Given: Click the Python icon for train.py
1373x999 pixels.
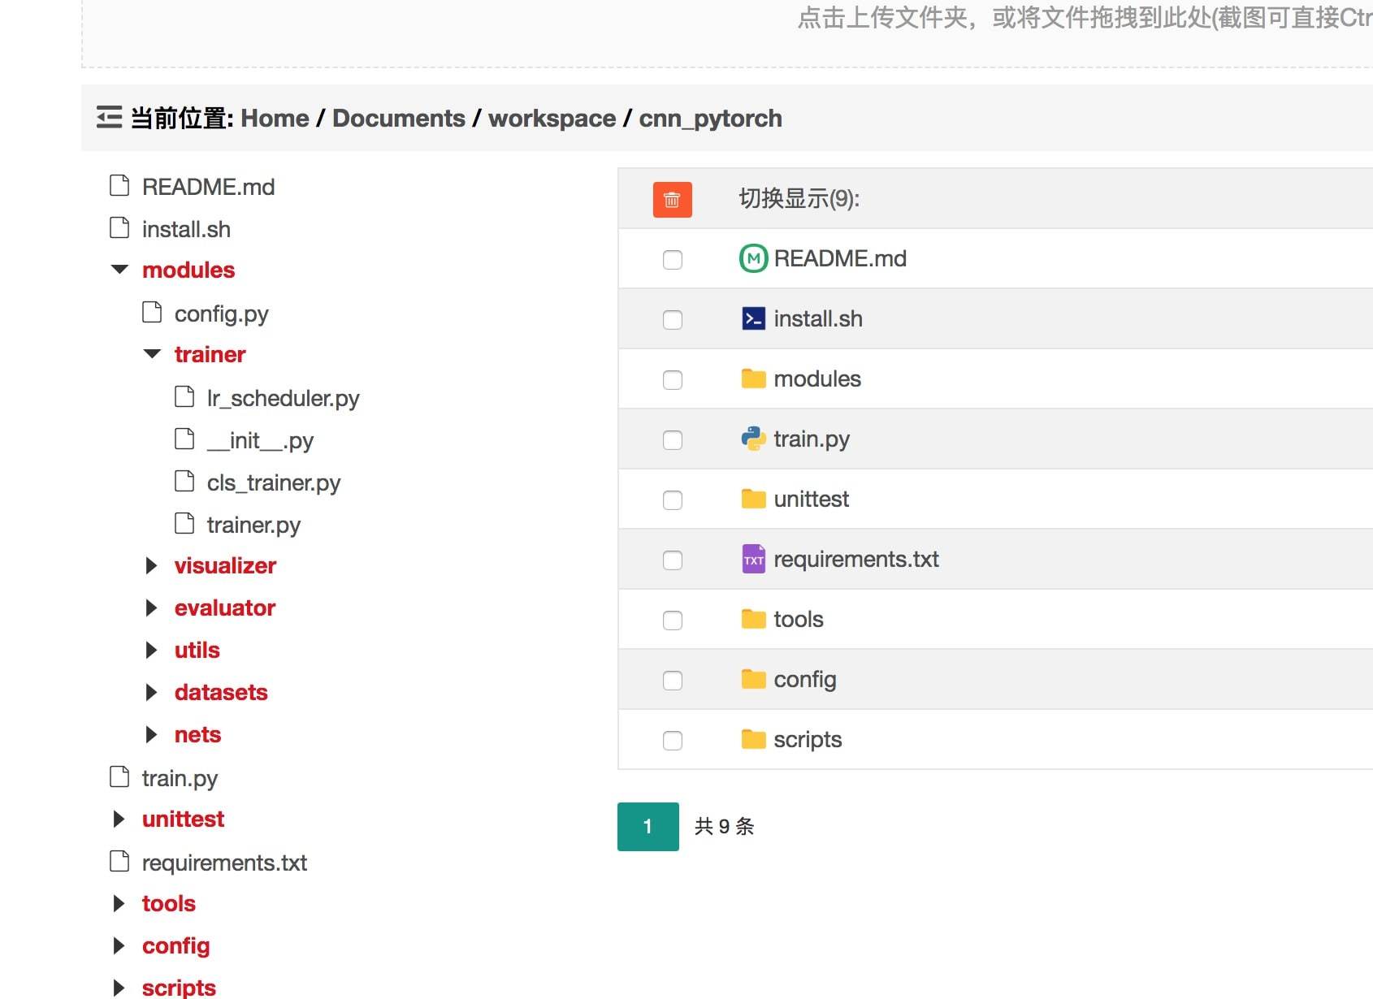Looking at the screenshot, I should point(753,439).
